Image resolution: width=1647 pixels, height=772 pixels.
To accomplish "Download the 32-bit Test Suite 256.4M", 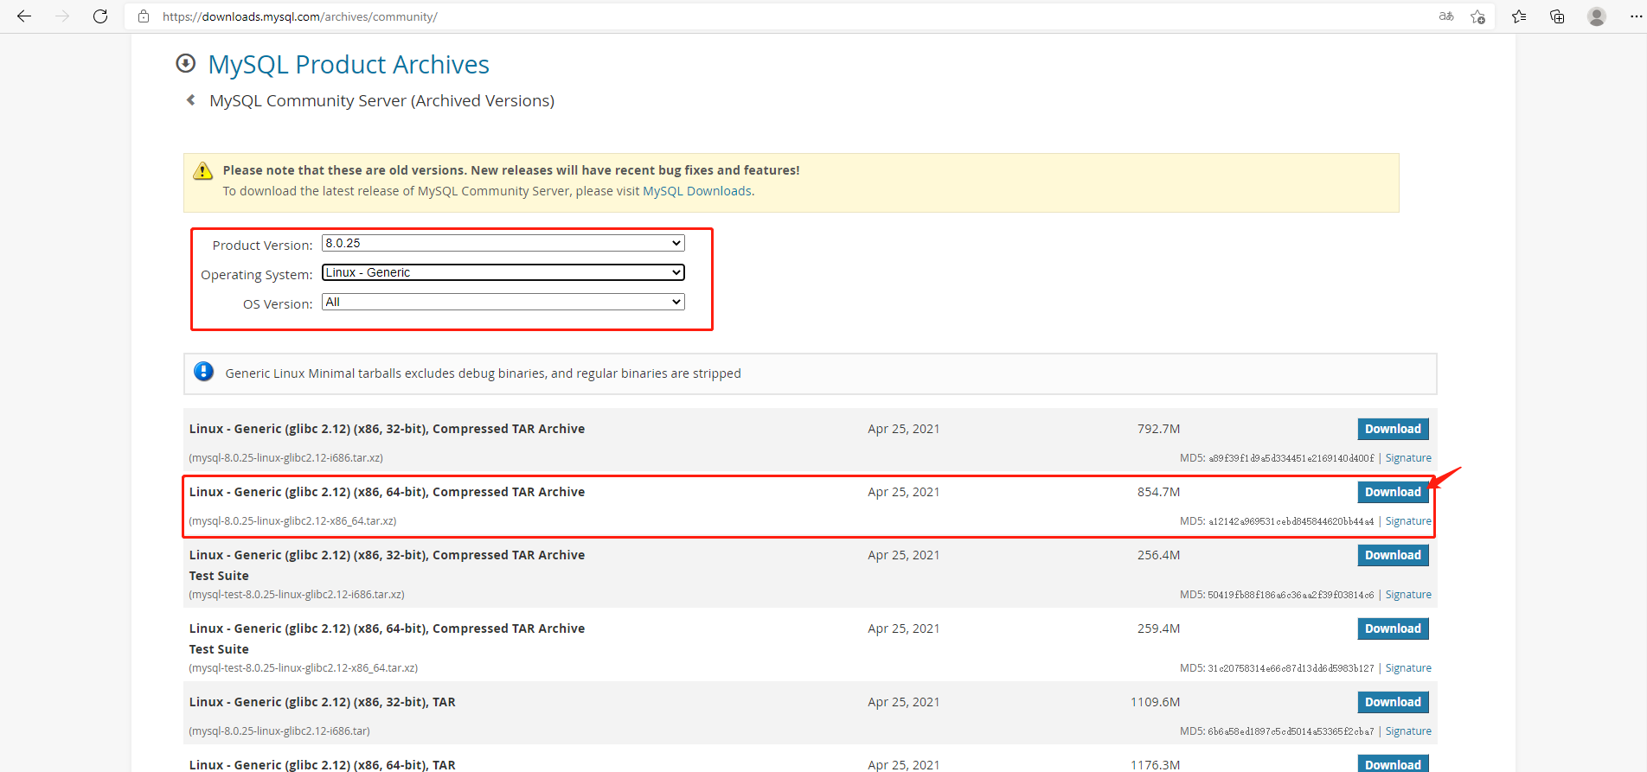I will [x=1393, y=555].
